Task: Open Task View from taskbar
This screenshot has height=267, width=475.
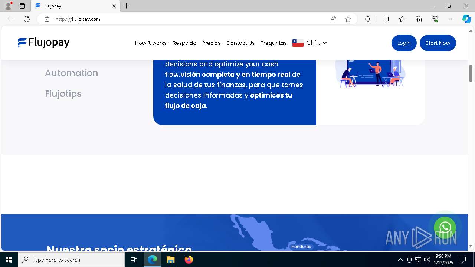Action: pyautogui.click(x=134, y=260)
